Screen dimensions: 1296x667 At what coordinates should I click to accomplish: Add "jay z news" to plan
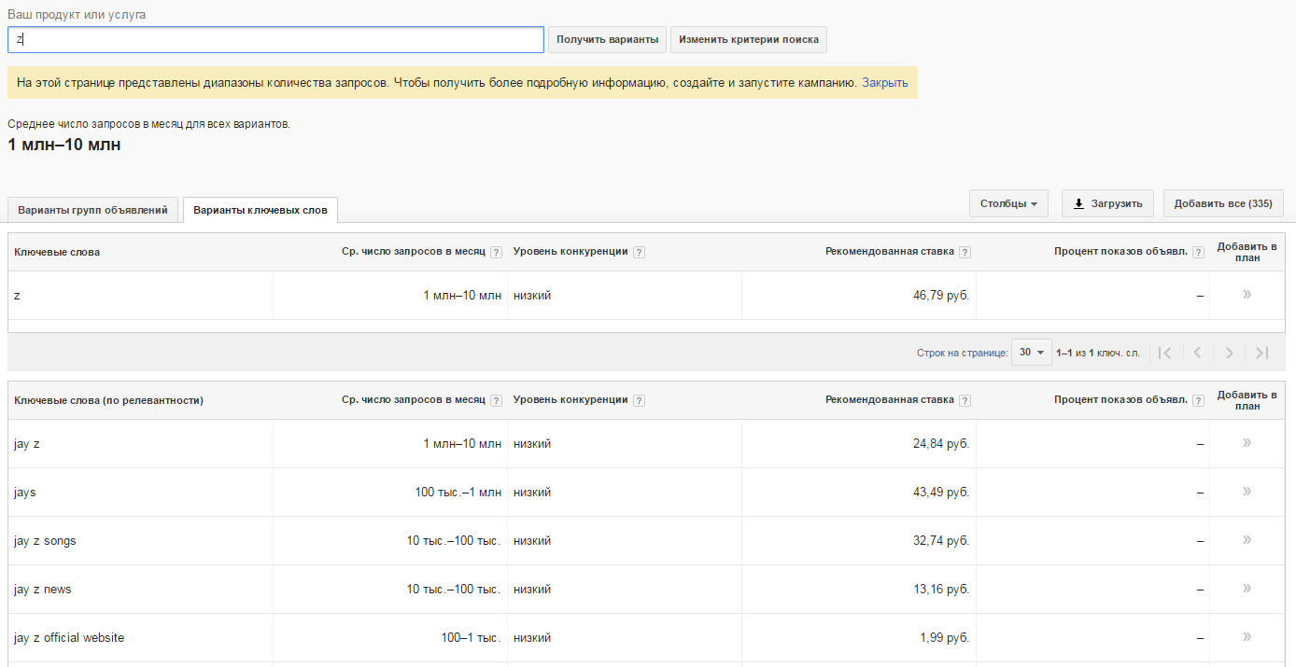click(1247, 589)
